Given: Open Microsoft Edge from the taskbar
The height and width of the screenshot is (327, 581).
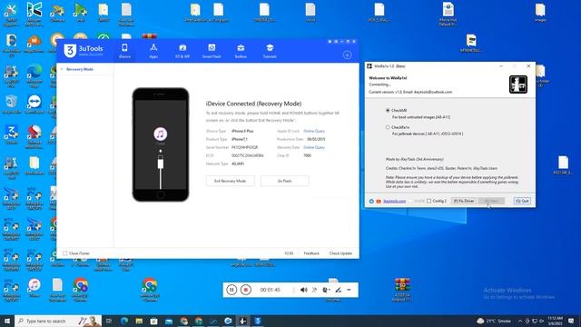Looking at the screenshot, I should pyautogui.click(x=124, y=321).
